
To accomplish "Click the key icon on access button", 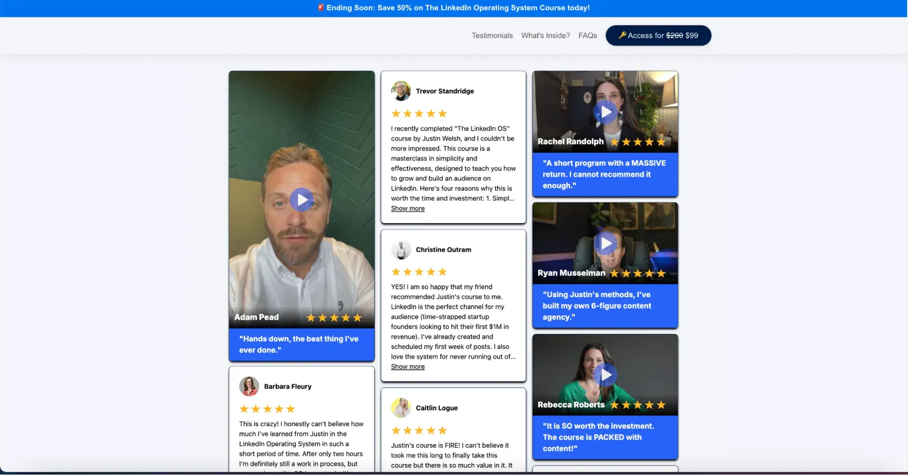I will pyautogui.click(x=622, y=35).
